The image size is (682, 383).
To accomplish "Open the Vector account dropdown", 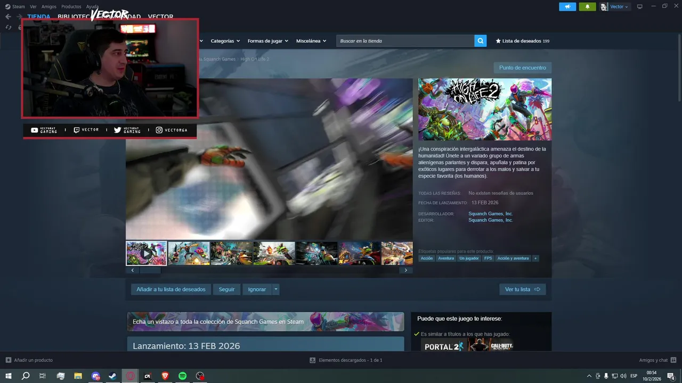I will tap(615, 6).
